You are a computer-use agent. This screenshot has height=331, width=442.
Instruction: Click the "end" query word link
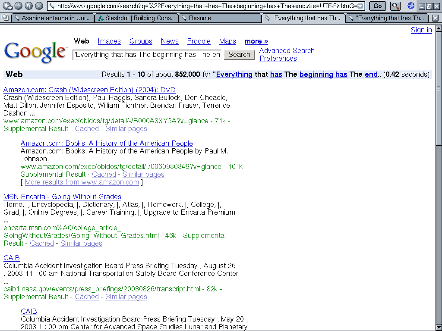tap(371, 74)
